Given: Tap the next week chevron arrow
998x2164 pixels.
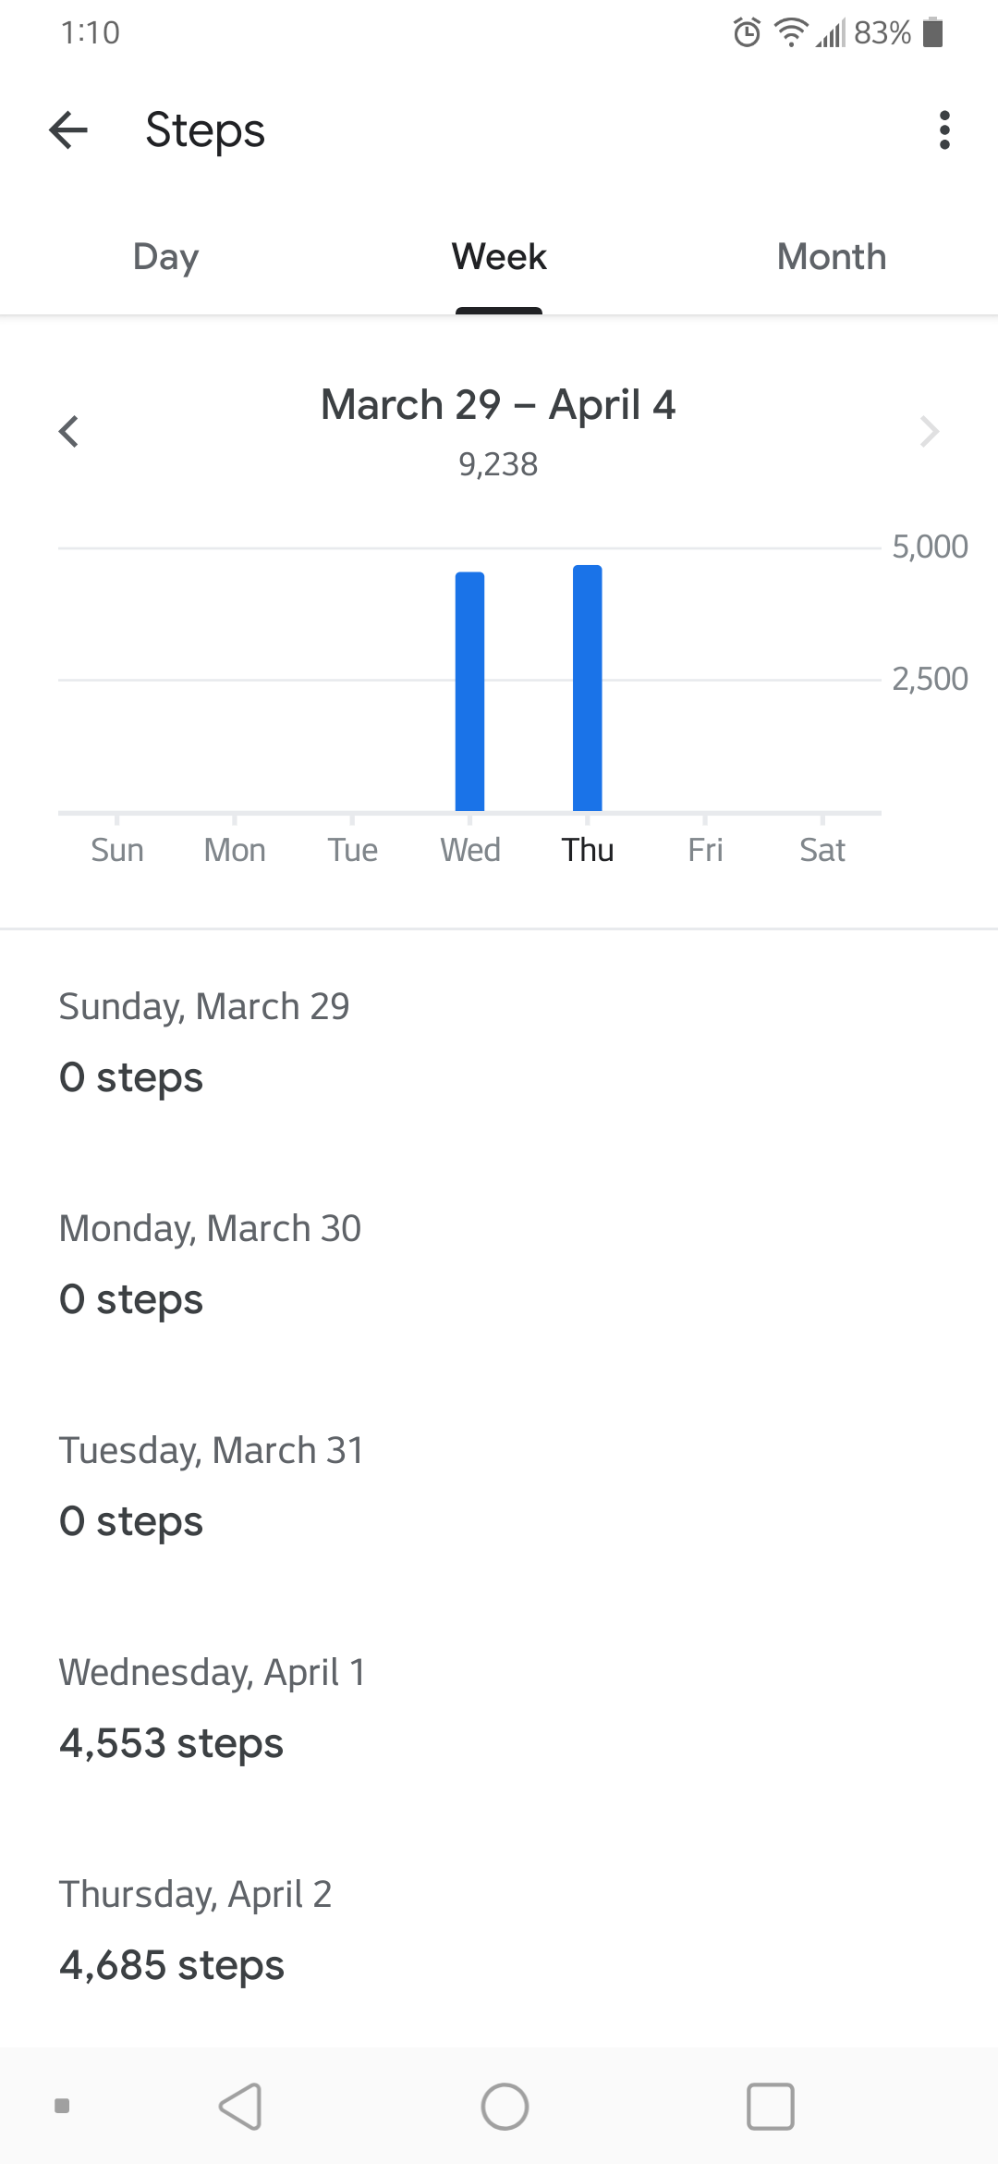Looking at the screenshot, I should coord(930,431).
